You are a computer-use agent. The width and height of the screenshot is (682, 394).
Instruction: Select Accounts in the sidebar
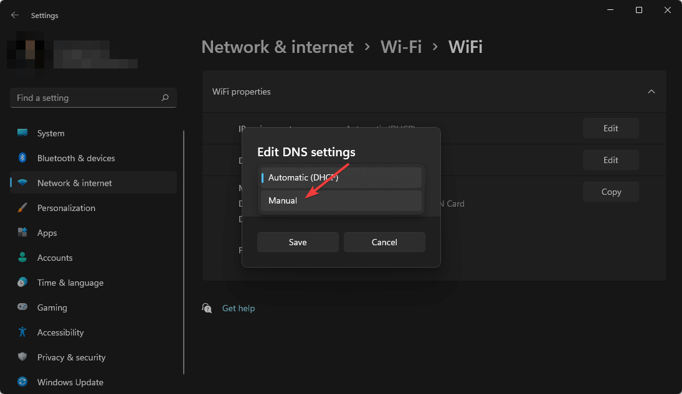tap(55, 257)
